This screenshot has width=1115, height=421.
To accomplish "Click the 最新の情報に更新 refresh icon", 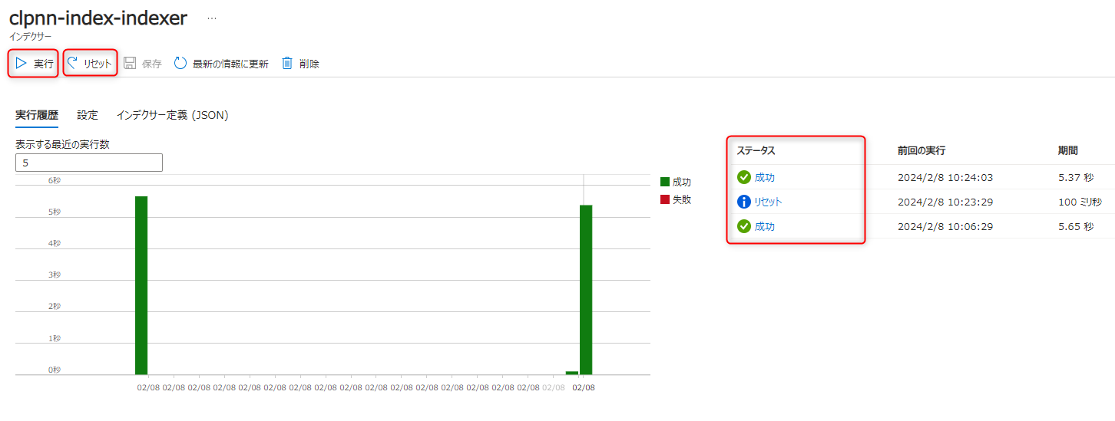I will pyautogui.click(x=180, y=63).
